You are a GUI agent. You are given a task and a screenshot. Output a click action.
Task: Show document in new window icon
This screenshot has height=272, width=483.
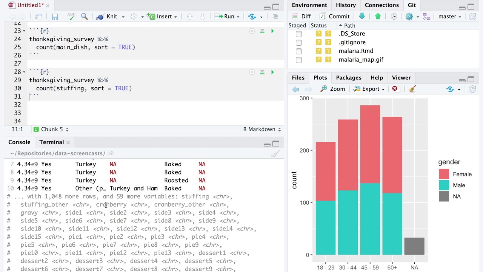pyautogui.click(x=38, y=17)
